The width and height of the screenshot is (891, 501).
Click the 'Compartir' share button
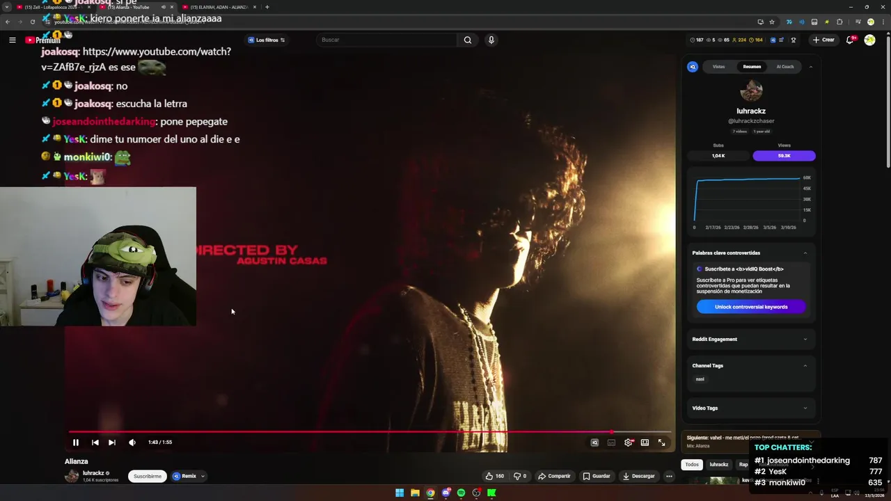[x=554, y=476]
